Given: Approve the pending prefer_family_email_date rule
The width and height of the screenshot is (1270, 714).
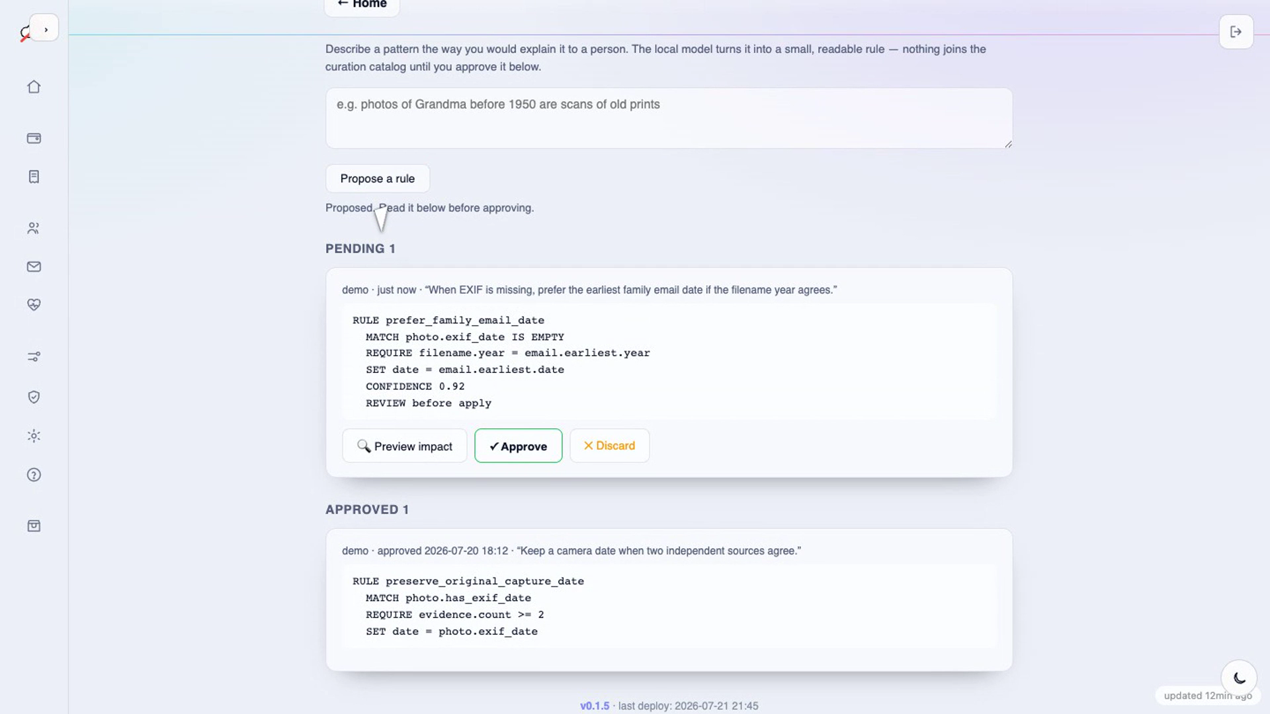Looking at the screenshot, I should pos(518,446).
